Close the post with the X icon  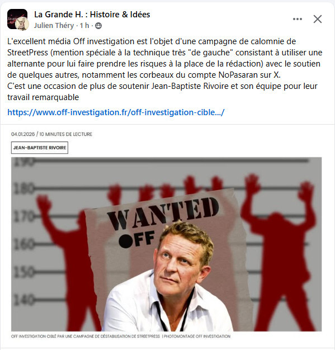317,19
